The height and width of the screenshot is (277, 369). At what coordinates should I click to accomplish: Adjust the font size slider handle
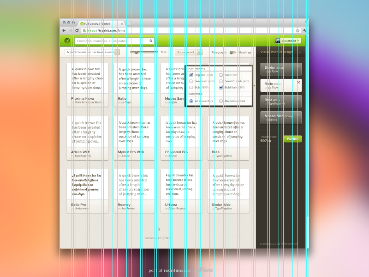[x=136, y=52]
